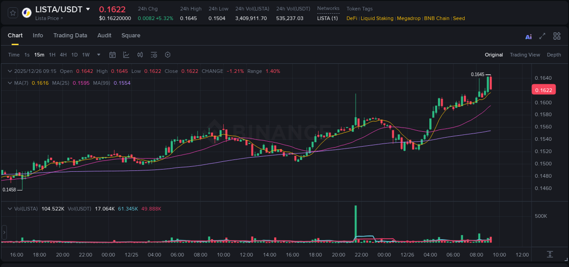The width and height of the screenshot is (569, 267).
Task: Switch to the Trading Data tab
Action: [x=70, y=36]
